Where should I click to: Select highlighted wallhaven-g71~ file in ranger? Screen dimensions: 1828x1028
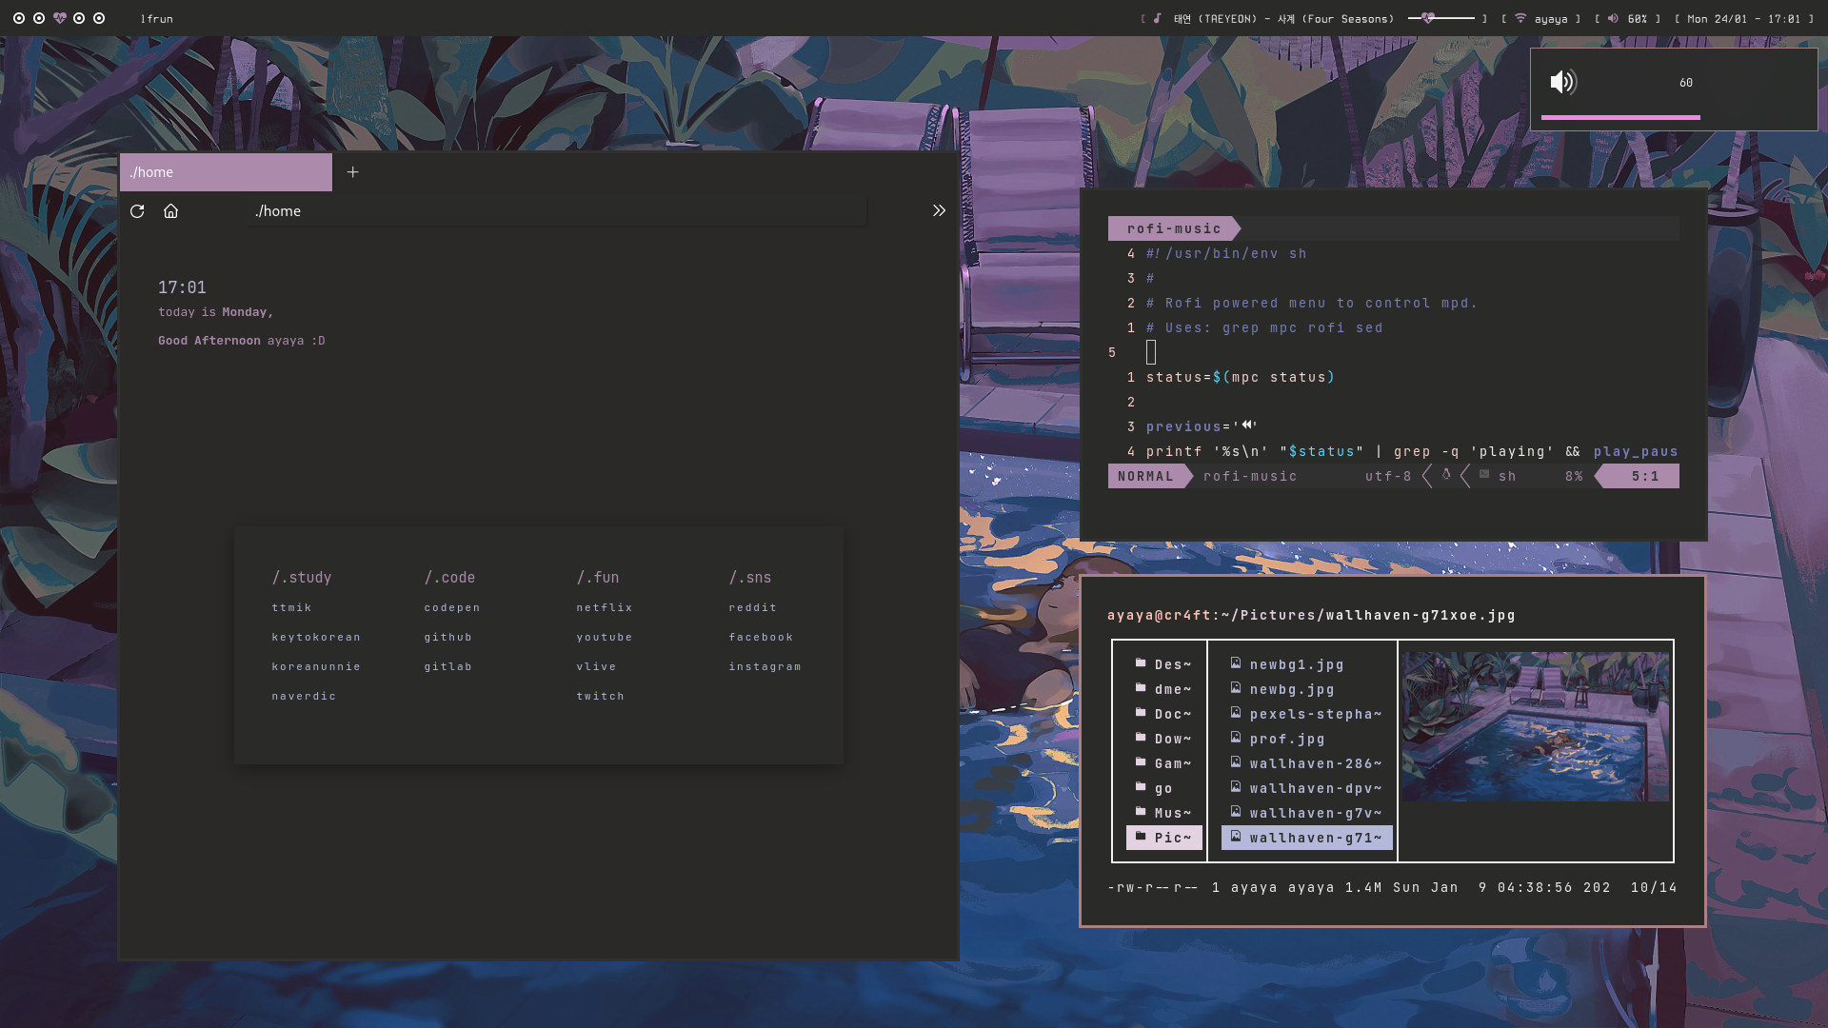(x=1307, y=838)
